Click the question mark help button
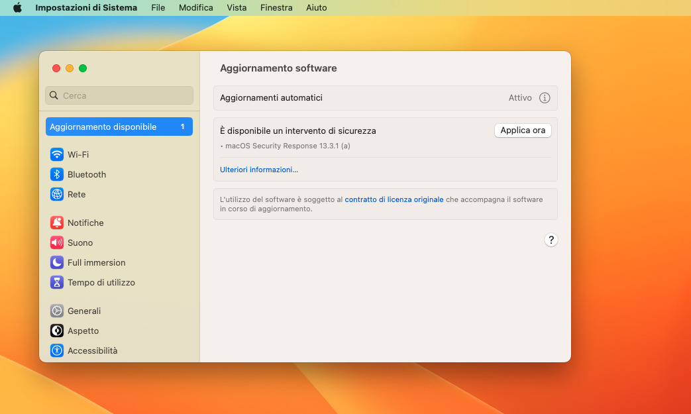The height and width of the screenshot is (414, 691). (551, 240)
